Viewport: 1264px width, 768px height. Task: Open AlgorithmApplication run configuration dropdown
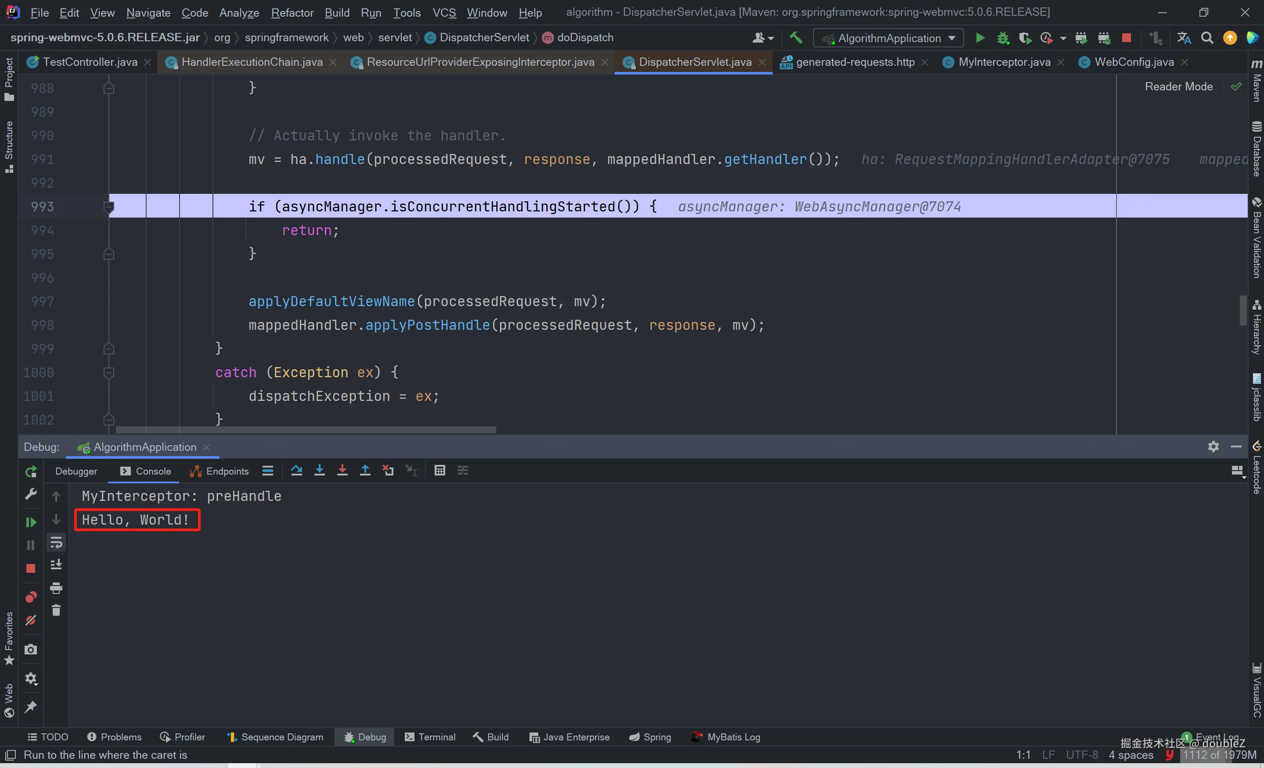coord(890,38)
